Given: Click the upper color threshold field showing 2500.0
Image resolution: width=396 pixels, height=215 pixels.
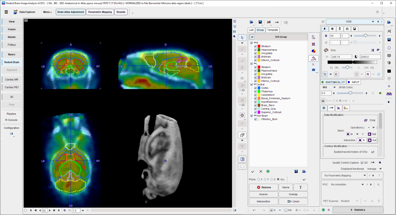Looking at the screenshot, I should (370, 57).
